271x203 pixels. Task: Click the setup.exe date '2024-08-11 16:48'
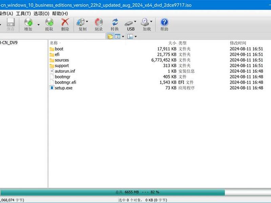point(246,88)
